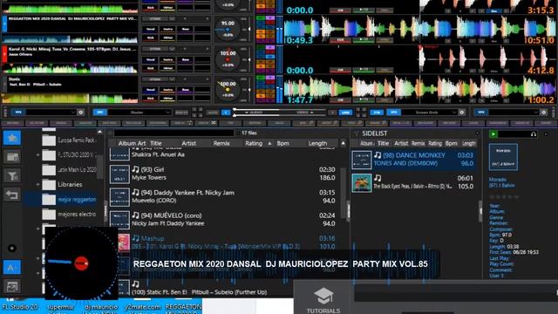Click the gear next to left VFX slot

tap(81, 113)
